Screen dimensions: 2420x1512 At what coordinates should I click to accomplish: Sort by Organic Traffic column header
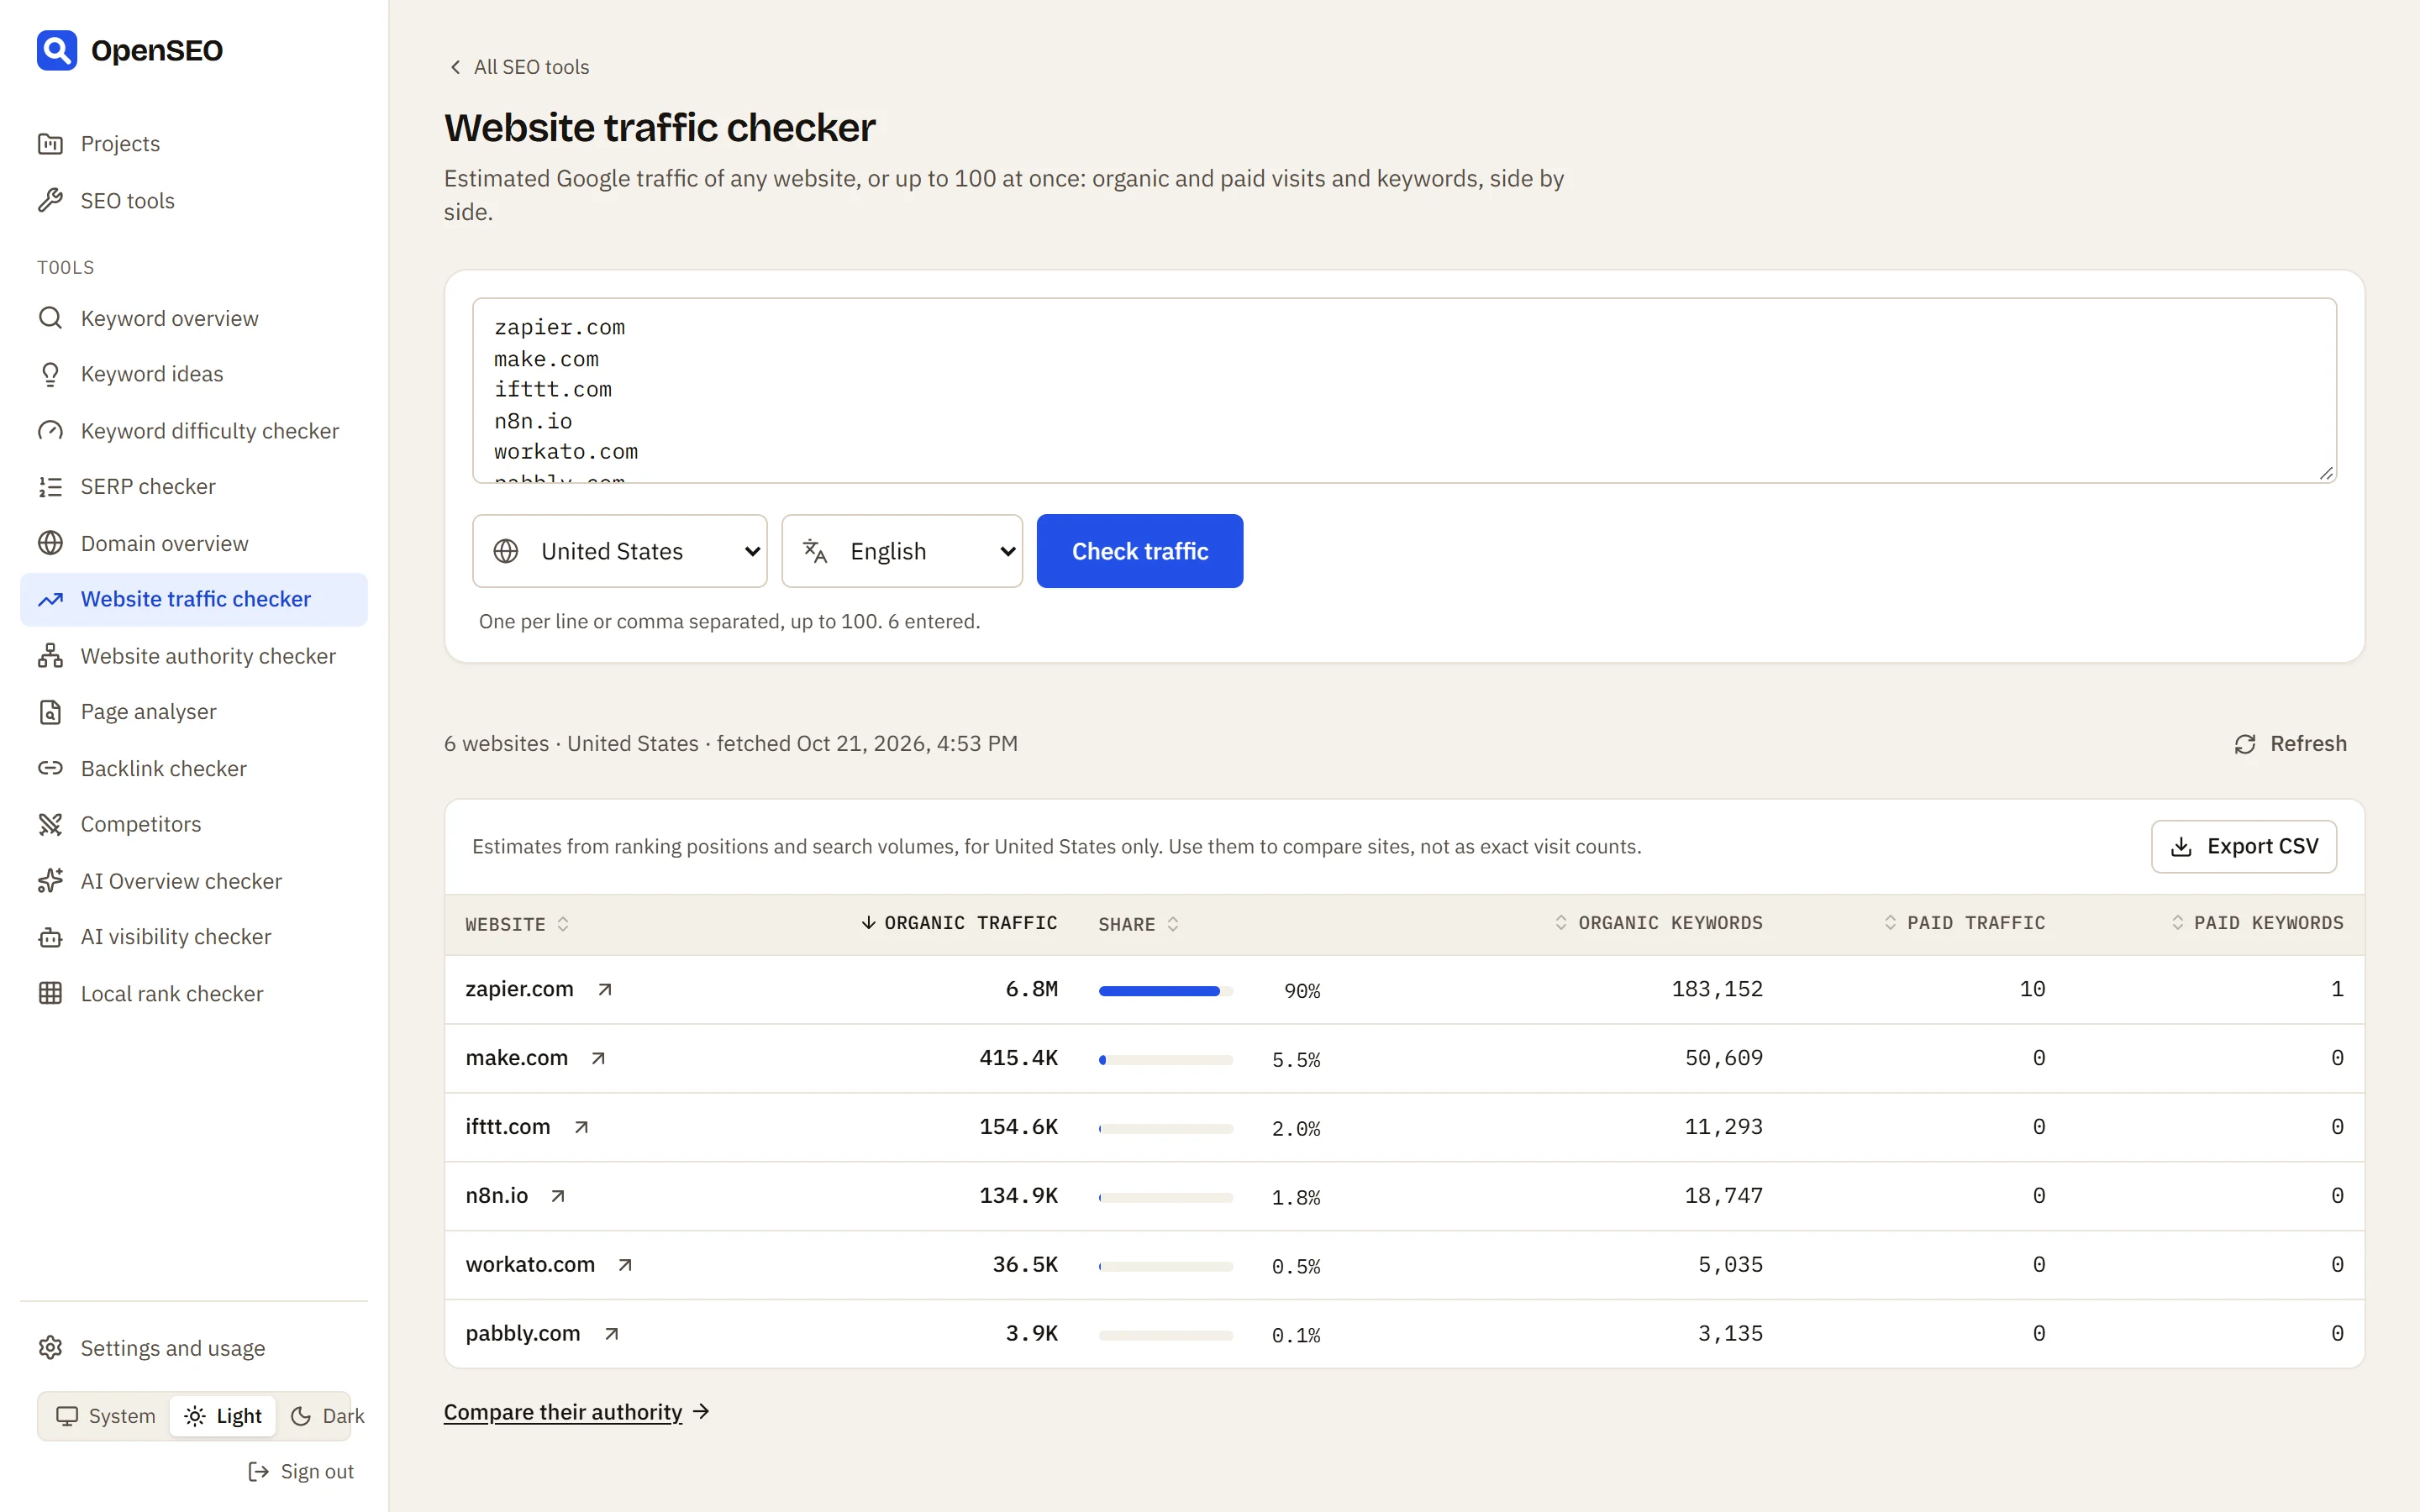pos(959,923)
